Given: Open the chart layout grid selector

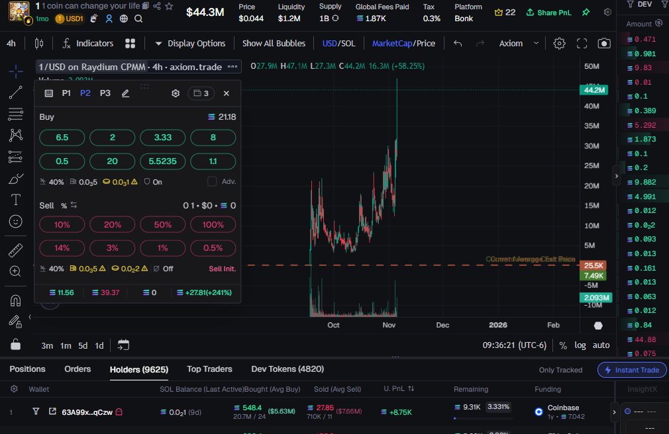Looking at the screenshot, I should coord(130,44).
